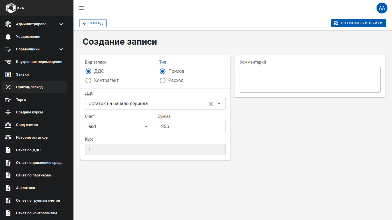Click the История остатков scales icon
The image size is (392, 220).
(8, 137)
